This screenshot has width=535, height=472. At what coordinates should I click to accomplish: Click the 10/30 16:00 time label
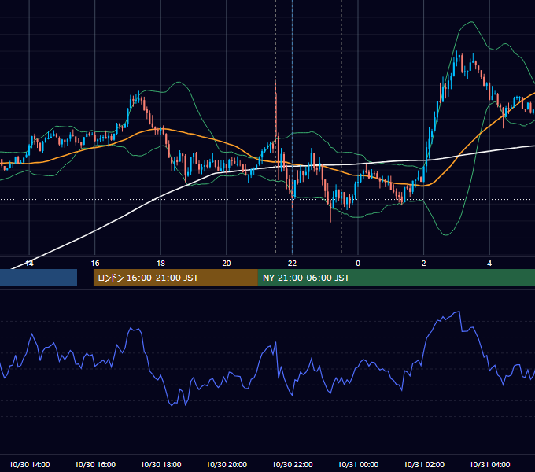click(95, 464)
